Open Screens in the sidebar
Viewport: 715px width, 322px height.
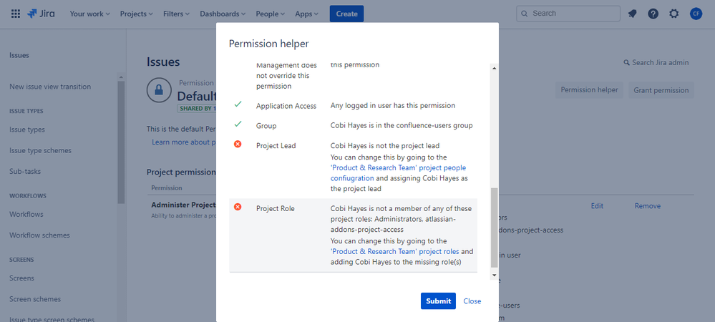22,278
